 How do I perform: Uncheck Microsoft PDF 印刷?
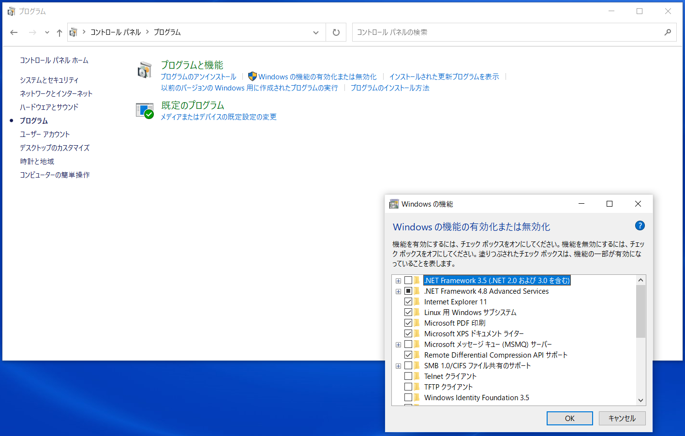(408, 323)
